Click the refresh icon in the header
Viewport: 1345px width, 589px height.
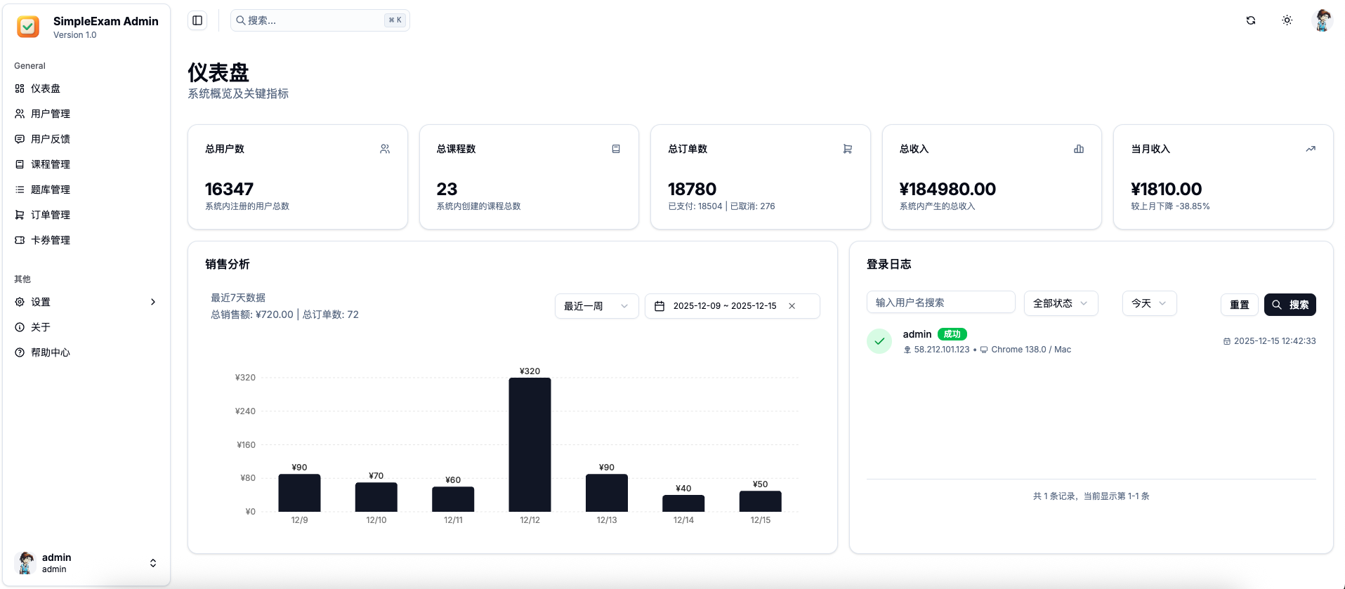point(1251,20)
